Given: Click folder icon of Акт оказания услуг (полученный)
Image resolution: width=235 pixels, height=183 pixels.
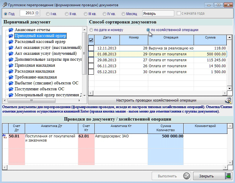Looking at the screenshot, I should [11, 54].
